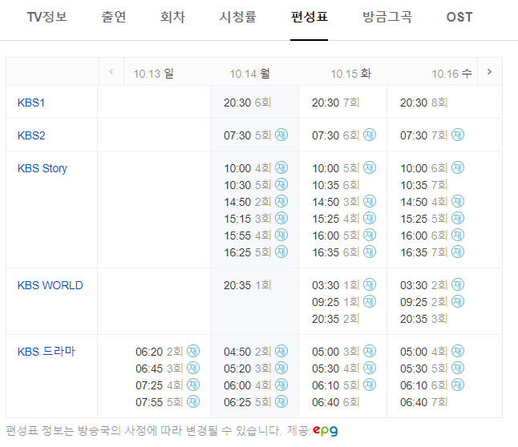Click the rerun icon beside 04:50 2회
Screen dimensions: 518x447
(281, 351)
